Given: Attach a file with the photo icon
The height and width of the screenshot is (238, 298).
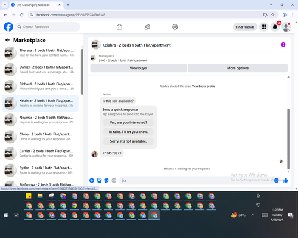Looking at the screenshot, I should click(x=99, y=180).
